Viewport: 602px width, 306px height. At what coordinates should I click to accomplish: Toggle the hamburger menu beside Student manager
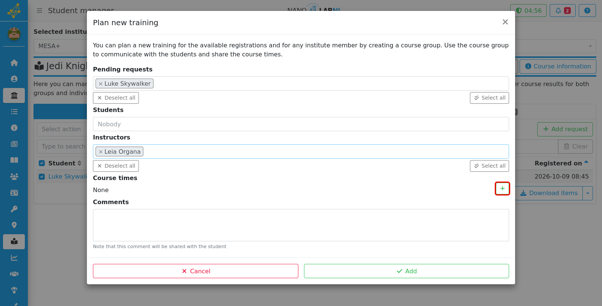[40, 11]
